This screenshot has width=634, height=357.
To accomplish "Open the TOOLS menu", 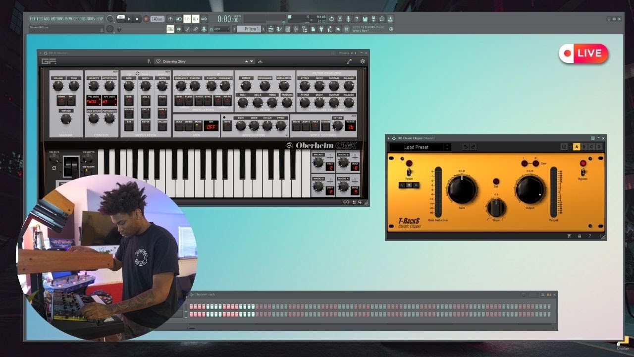I will [91, 19].
